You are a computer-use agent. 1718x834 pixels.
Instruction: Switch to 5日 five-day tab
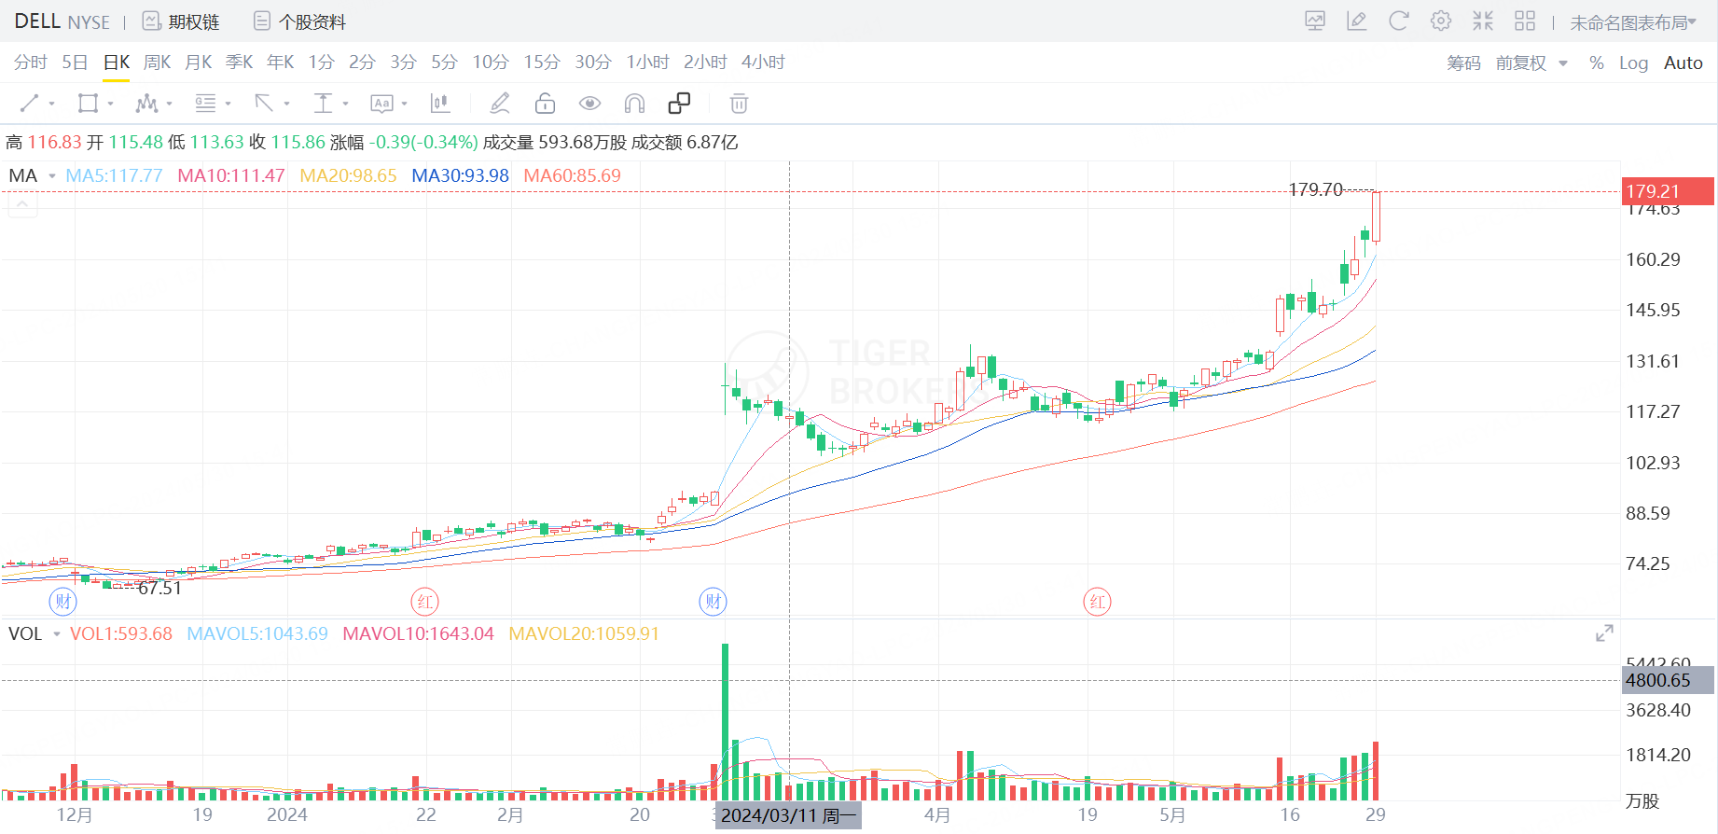coord(75,63)
